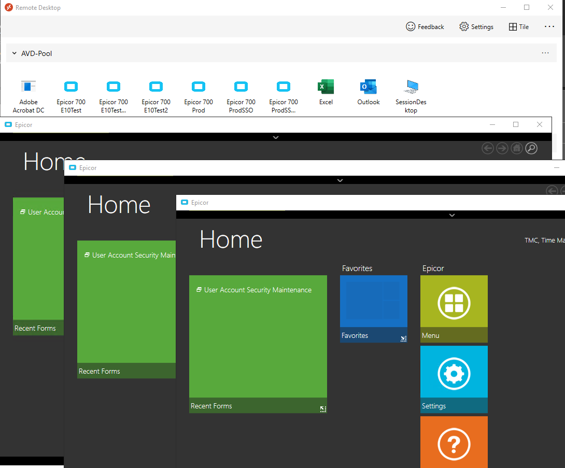Image resolution: width=565 pixels, height=468 pixels.
Task: Maximize the rear Epicor window
Action: coord(516,124)
